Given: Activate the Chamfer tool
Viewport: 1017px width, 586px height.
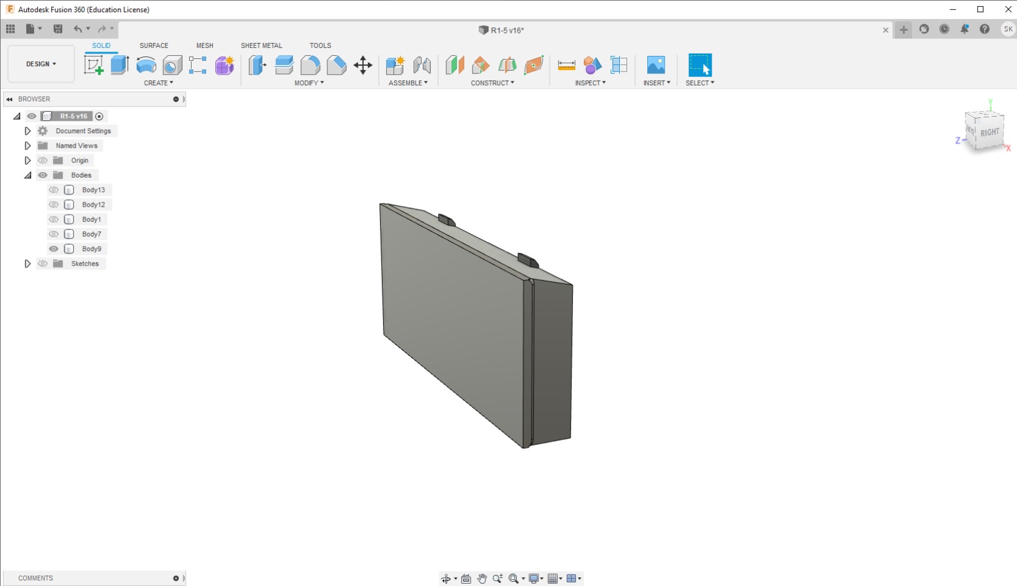Looking at the screenshot, I should [x=336, y=65].
